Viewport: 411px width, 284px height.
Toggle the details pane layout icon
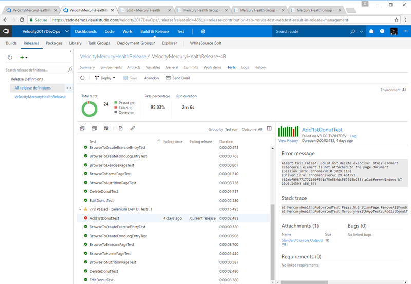pos(269,128)
